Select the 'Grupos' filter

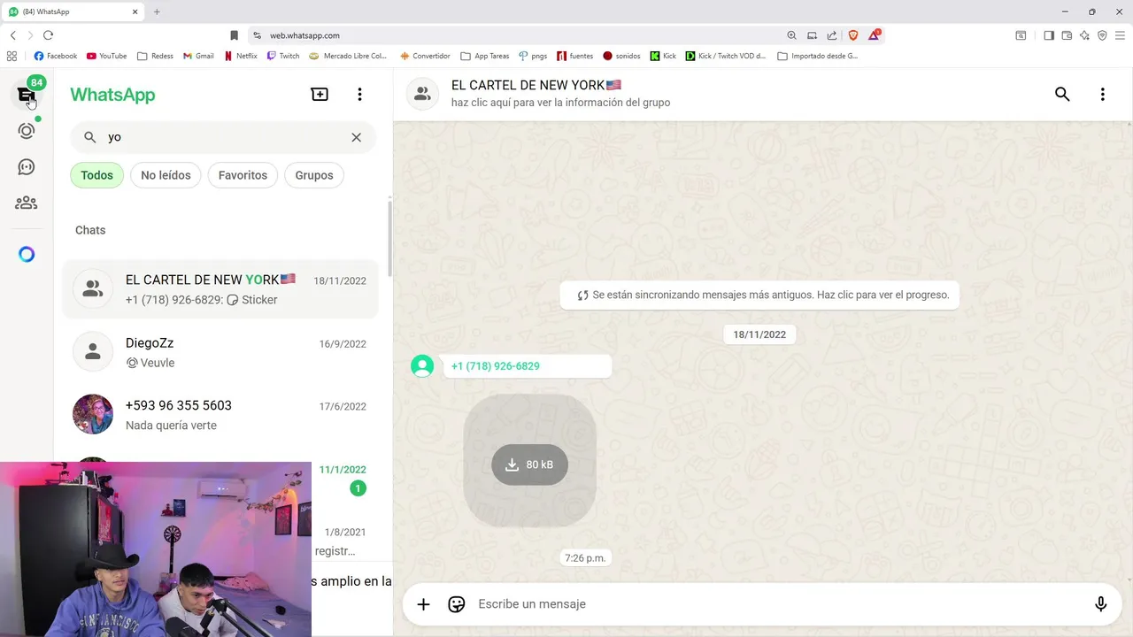314,175
